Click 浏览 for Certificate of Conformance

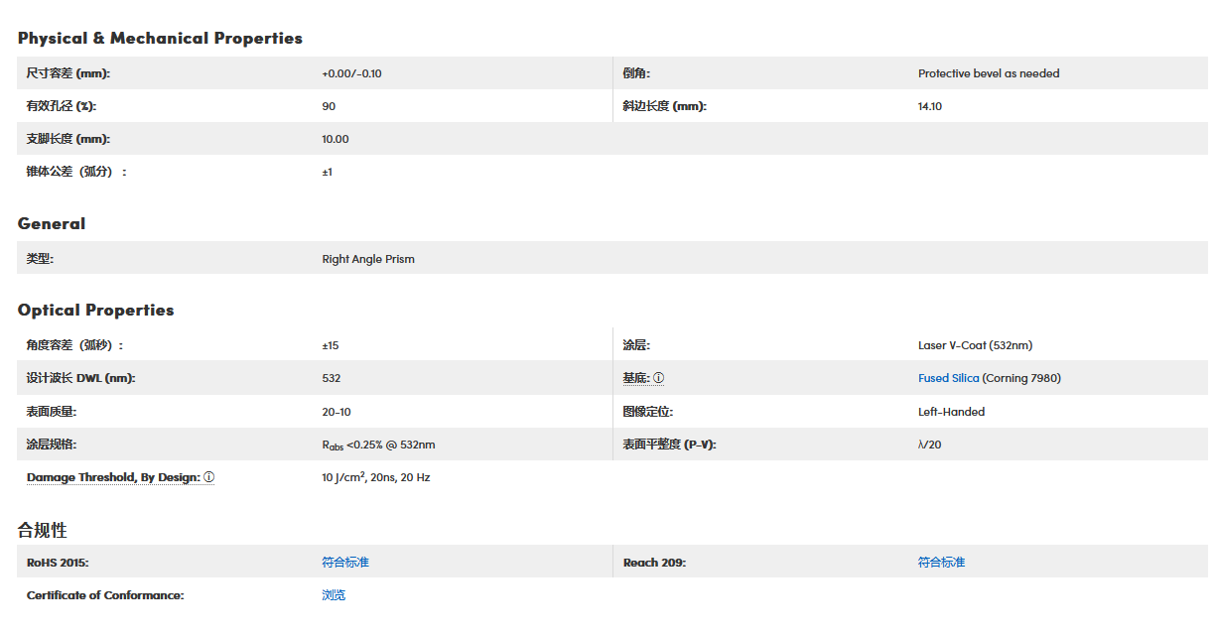point(334,595)
